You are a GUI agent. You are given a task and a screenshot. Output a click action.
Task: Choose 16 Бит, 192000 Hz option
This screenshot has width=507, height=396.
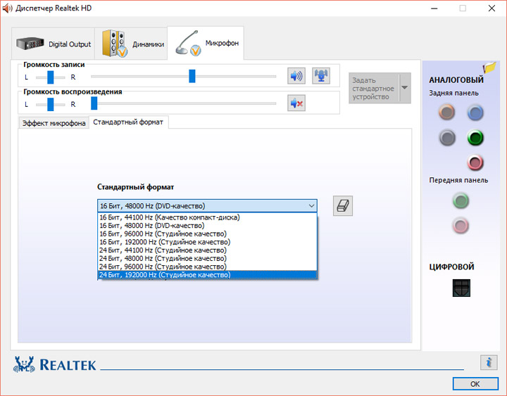tap(207, 242)
